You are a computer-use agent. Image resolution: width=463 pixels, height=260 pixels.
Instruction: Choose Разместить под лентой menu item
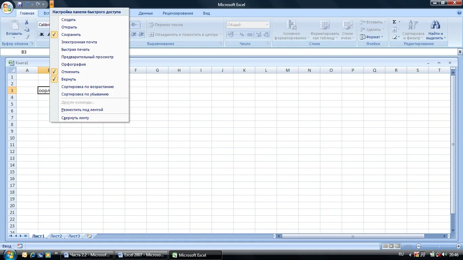tap(89, 110)
